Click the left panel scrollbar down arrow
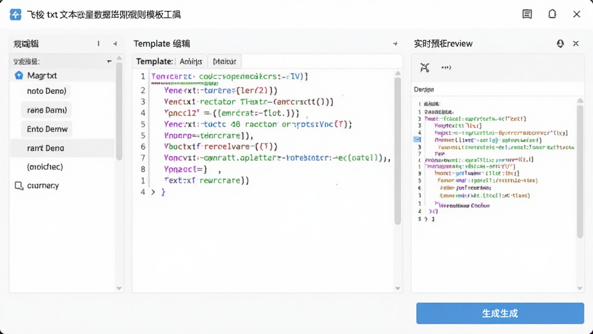The image size is (593, 334). point(119,289)
